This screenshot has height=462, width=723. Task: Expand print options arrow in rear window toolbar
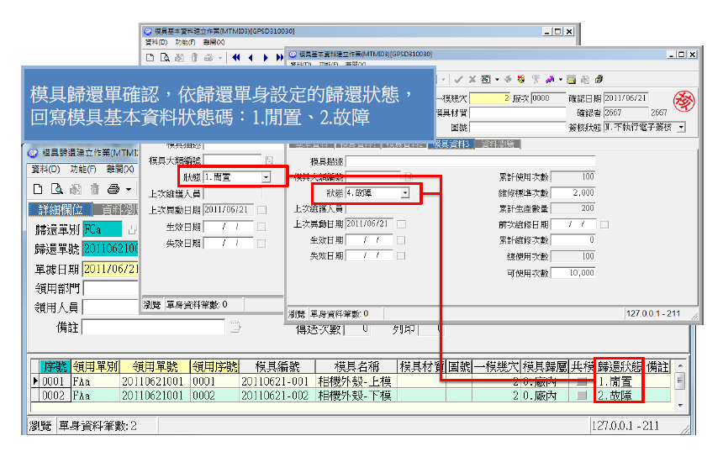[220, 58]
